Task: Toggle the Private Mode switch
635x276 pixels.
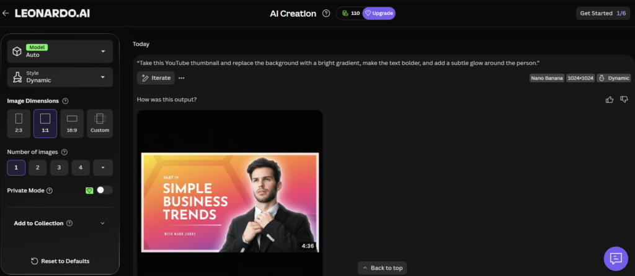Action: coord(104,190)
